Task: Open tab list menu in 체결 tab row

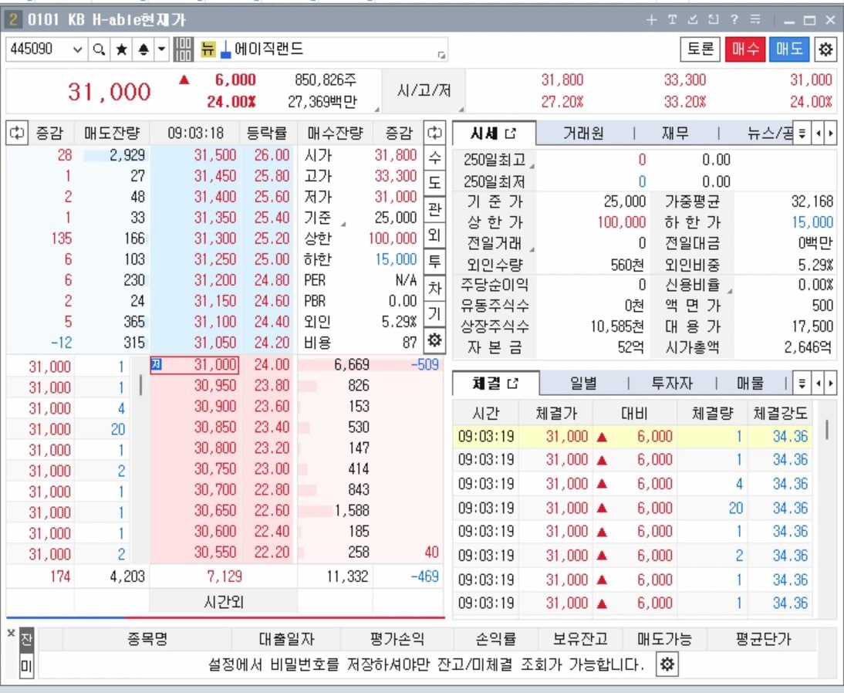Action: 802,384
